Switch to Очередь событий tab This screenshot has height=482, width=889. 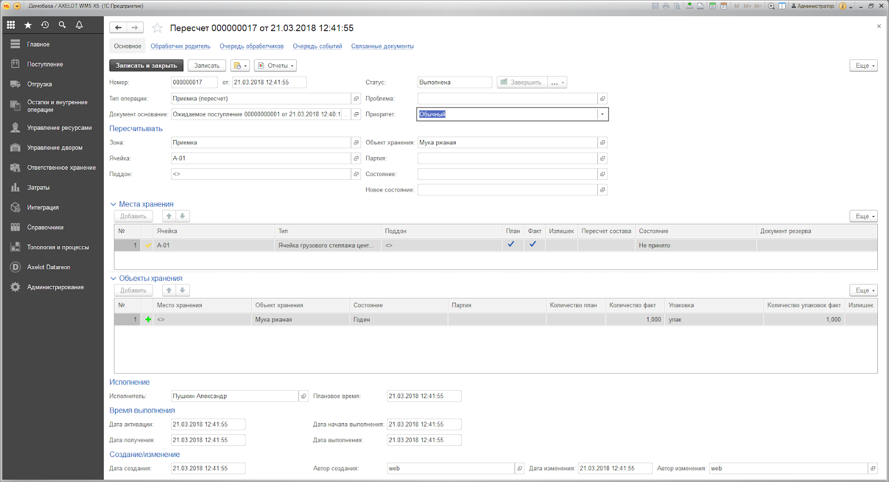(317, 46)
